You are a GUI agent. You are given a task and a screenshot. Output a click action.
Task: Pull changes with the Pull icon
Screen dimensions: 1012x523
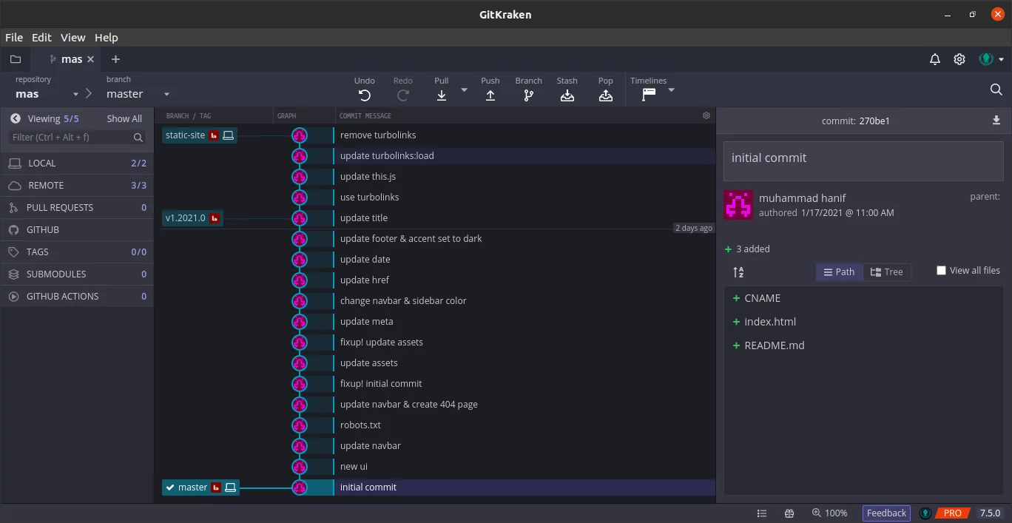pos(442,95)
